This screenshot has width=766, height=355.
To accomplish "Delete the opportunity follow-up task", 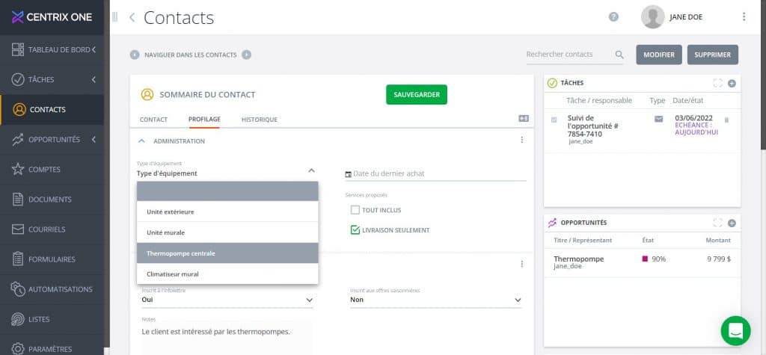I will pos(726,120).
